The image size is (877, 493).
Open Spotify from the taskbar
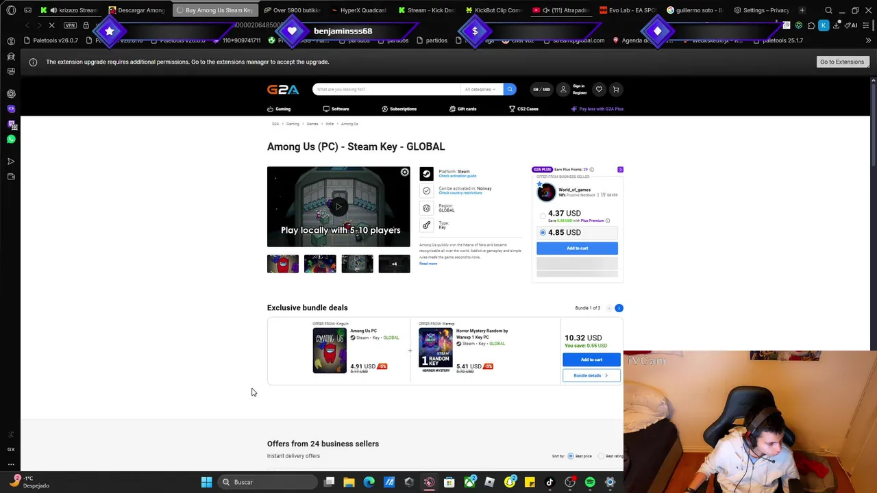point(590,482)
